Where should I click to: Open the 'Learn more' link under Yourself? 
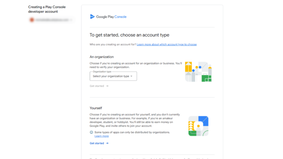point(102,136)
